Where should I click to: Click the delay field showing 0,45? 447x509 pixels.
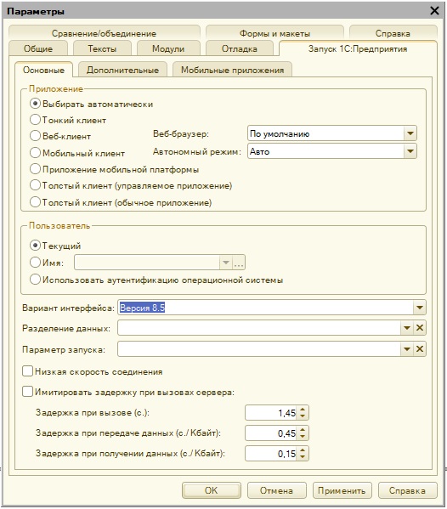(272, 433)
